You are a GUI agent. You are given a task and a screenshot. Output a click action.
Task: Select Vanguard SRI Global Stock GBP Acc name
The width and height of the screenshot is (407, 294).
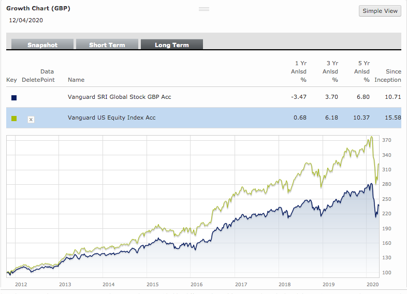coord(119,97)
